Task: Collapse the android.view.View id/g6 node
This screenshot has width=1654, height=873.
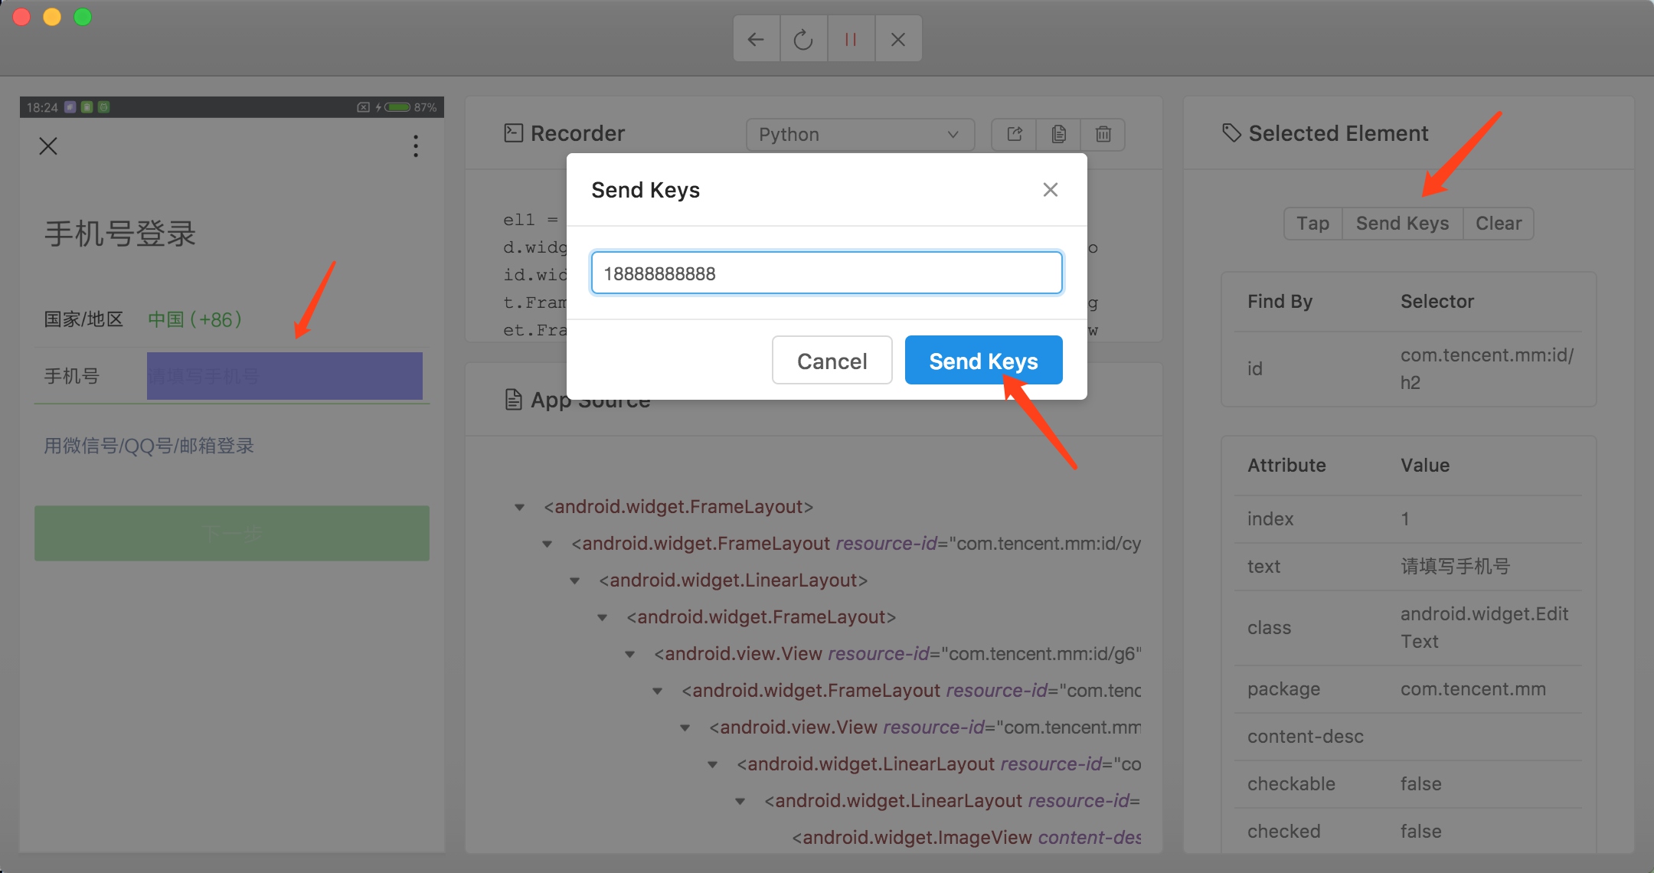Action: coord(630,654)
